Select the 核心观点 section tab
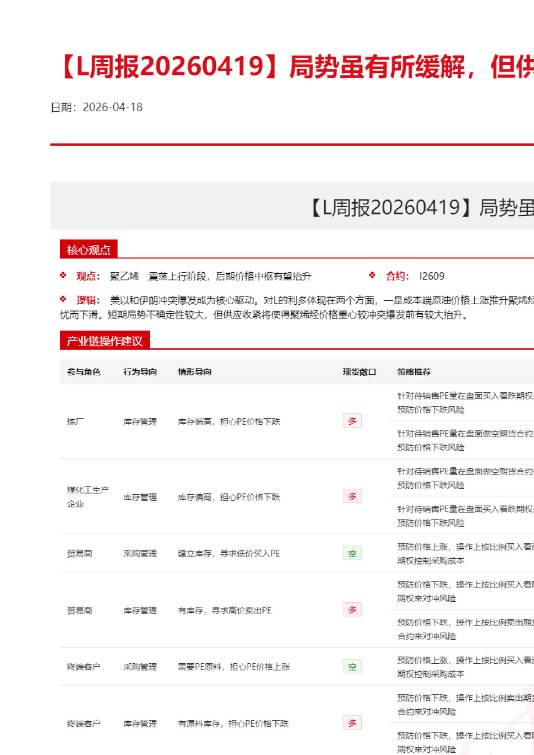The image size is (534, 755). (x=89, y=249)
